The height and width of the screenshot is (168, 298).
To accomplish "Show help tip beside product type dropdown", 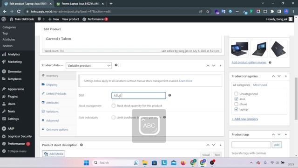I will point(116,65).
